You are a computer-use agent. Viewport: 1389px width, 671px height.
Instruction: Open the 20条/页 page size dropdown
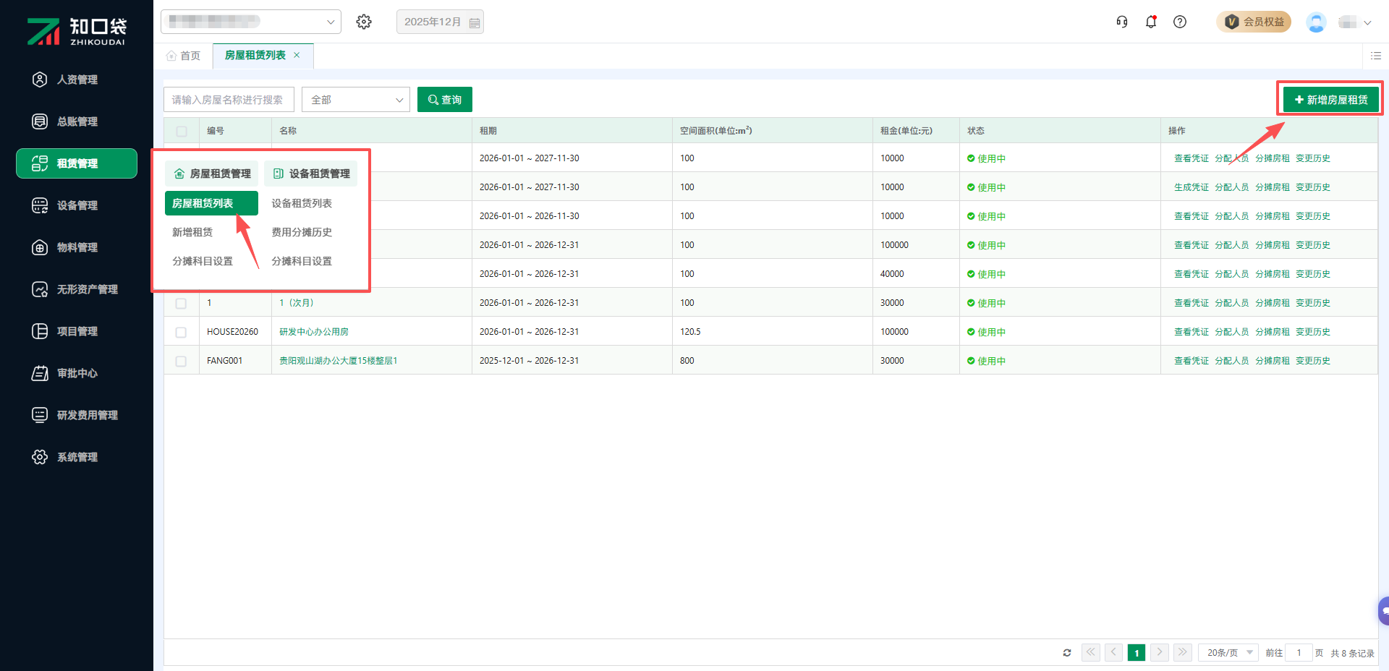[x=1228, y=652]
